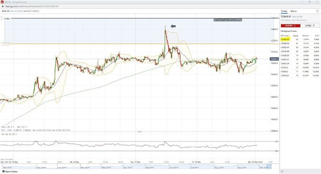Click the Nachrichten news icon
321x174 pixels.
[3, 172]
